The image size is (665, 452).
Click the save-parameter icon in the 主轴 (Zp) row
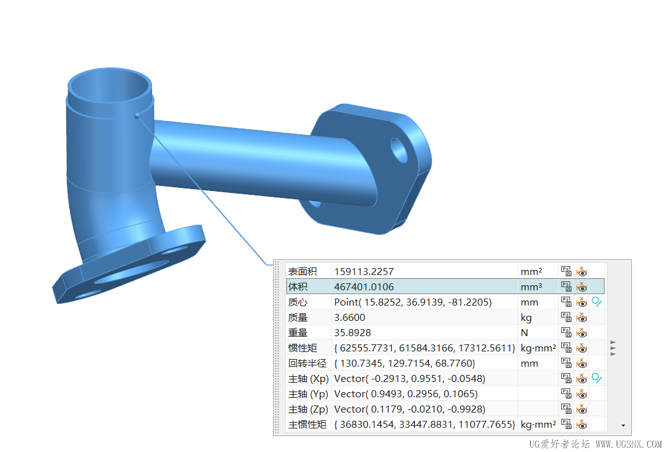(x=566, y=409)
